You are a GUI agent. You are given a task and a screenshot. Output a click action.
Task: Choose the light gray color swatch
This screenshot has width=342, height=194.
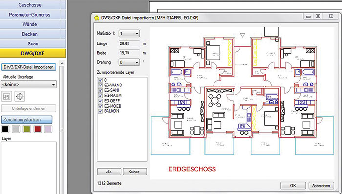click(16, 129)
